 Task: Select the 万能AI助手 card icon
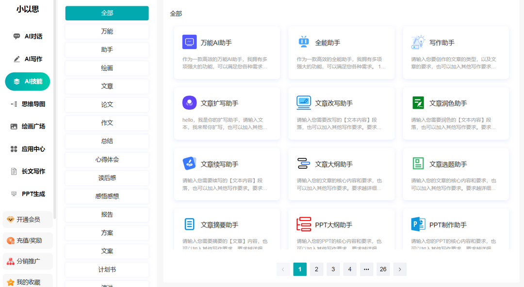point(189,42)
